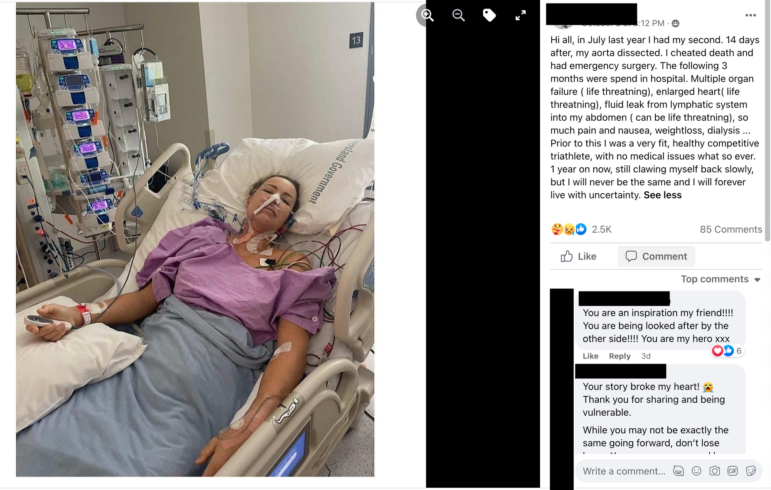The image size is (771, 490).
Task: View reactions on the first comment
Action: point(727,351)
